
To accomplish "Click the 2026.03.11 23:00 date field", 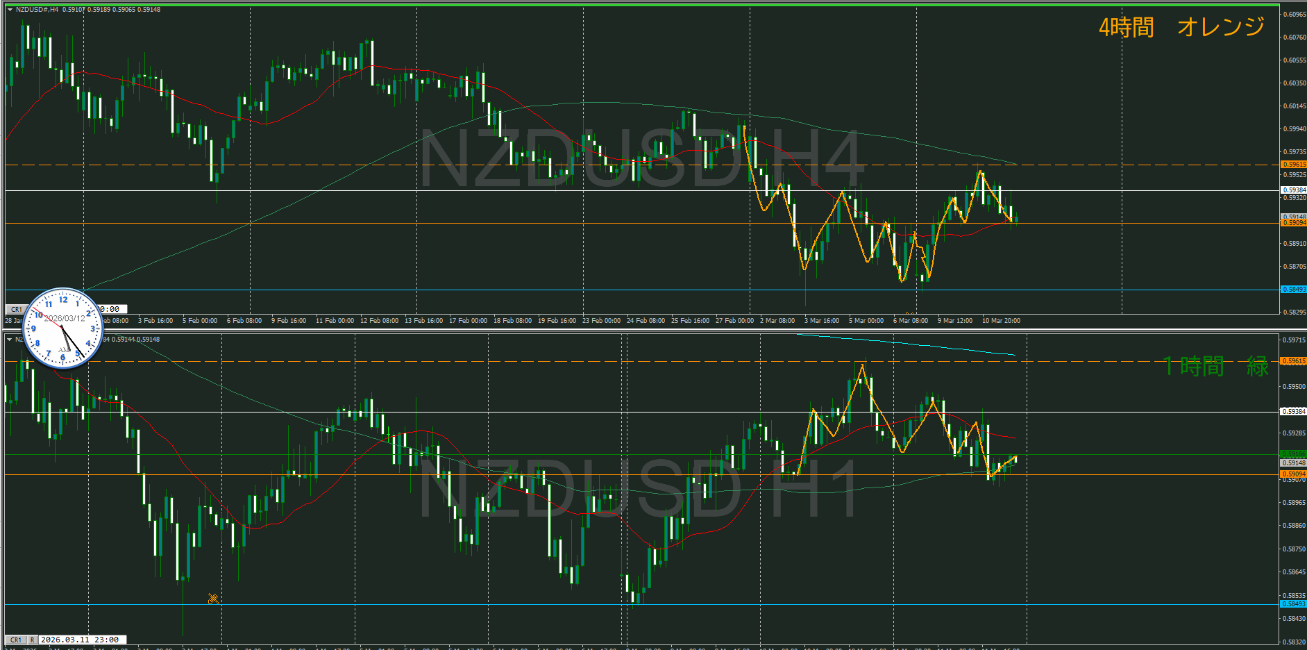I will pos(80,640).
